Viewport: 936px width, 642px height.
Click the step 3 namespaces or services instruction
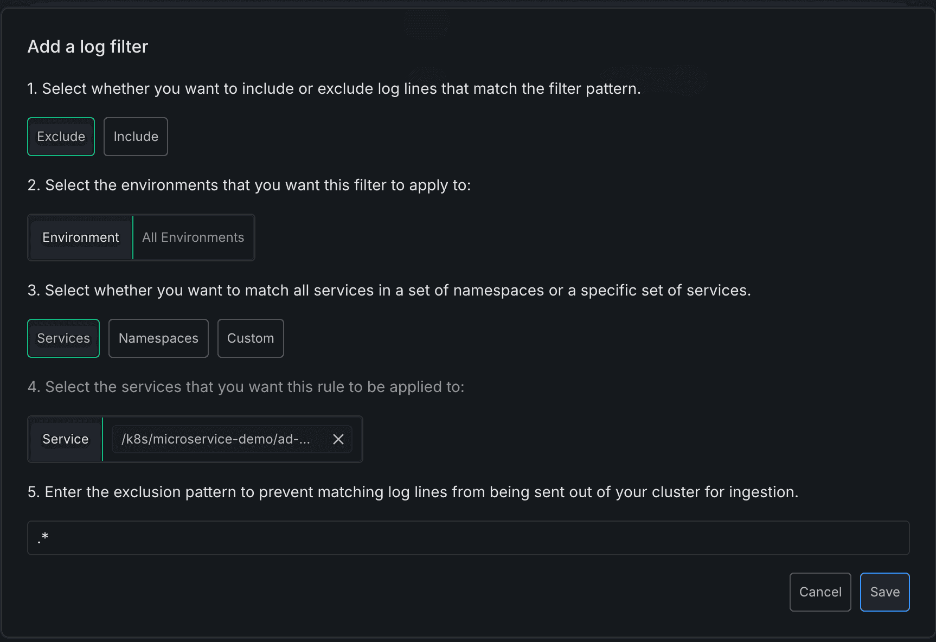389,291
